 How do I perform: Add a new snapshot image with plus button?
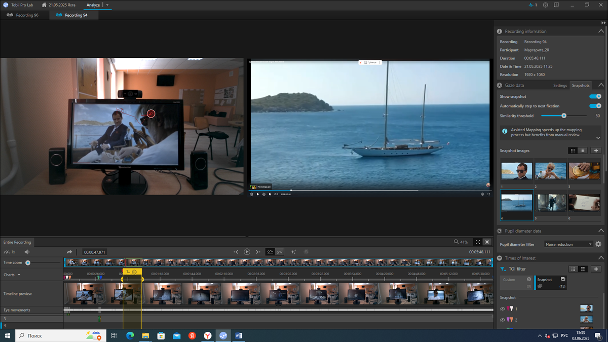(596, 150)
